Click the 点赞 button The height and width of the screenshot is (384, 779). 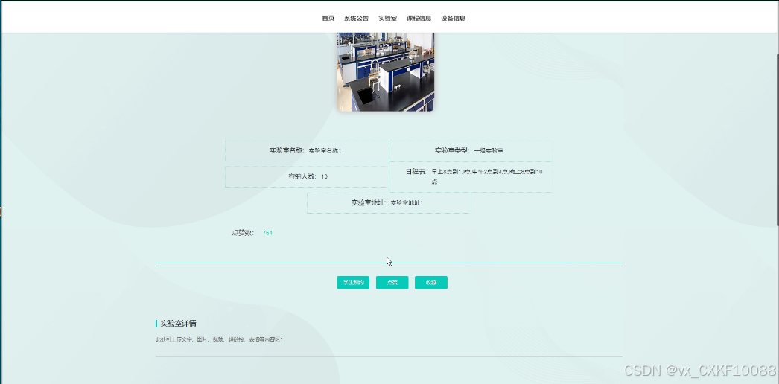tap(392, 282)
